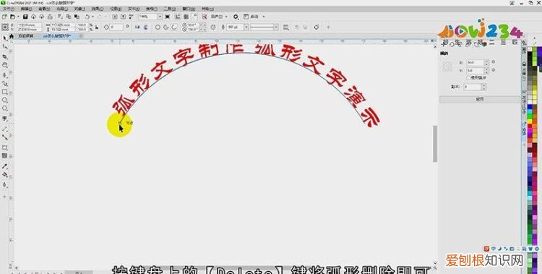Select the Connector tool

[5, 137]
